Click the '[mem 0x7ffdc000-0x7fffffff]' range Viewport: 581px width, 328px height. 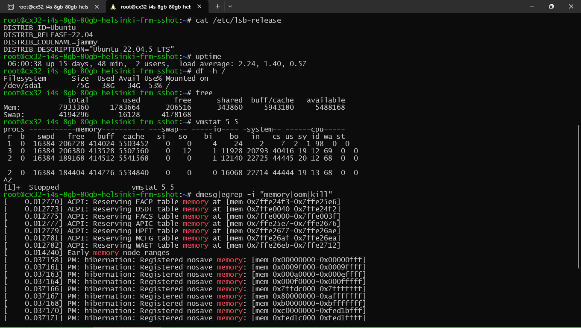309,289
